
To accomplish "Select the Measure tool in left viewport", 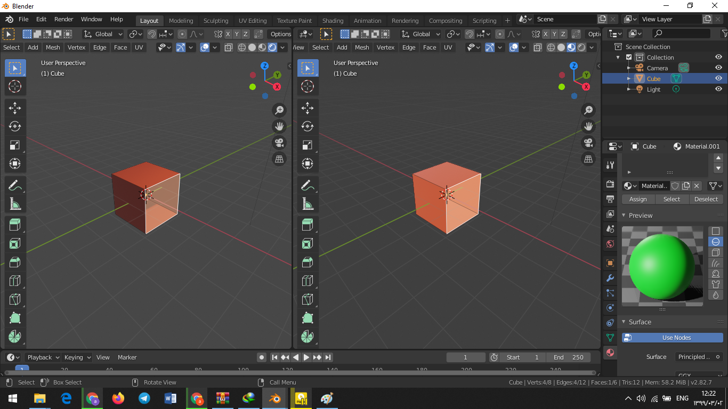I will (15, 203).
